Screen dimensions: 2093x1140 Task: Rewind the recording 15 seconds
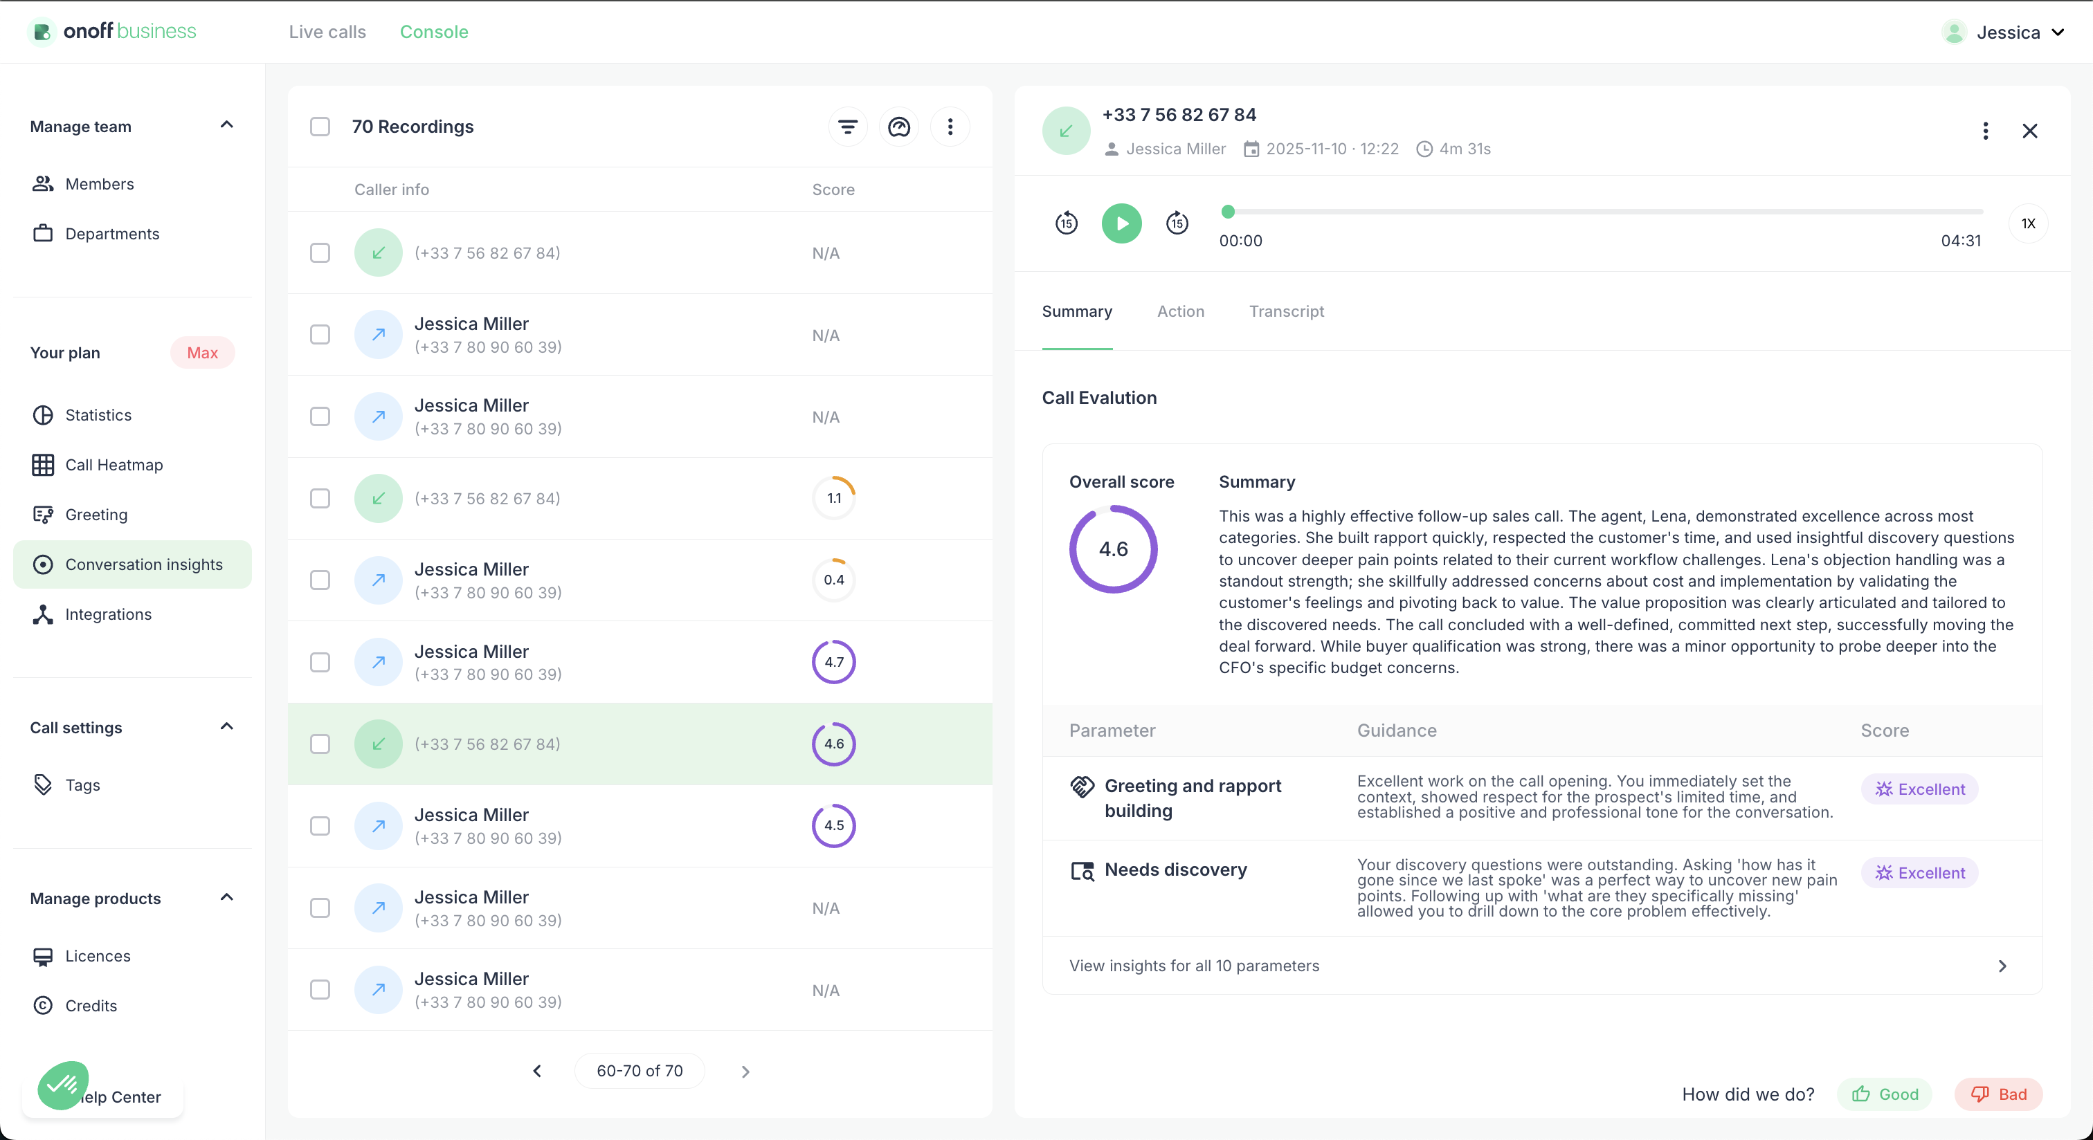[x=1066, y=223]
